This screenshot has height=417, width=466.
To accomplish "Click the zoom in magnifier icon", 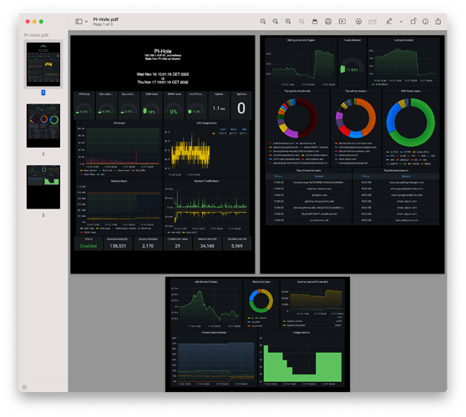I will pyautogui.click(x=288, y=22).
